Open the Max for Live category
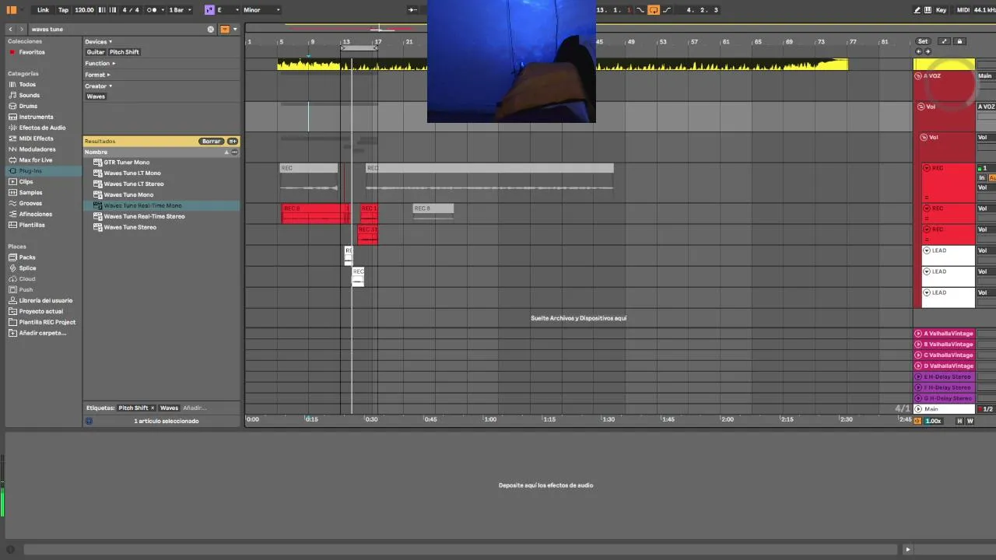Screen dimensions: 996x560 (36, 160)
